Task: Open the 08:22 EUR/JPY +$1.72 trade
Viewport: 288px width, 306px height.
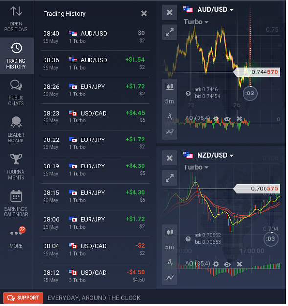Action: coord(95,144)
